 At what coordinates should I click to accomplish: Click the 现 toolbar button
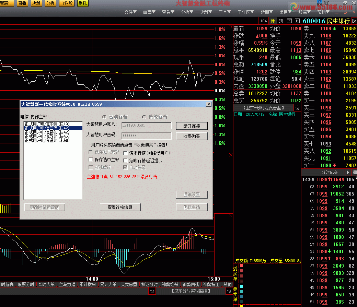pos(281,21)
